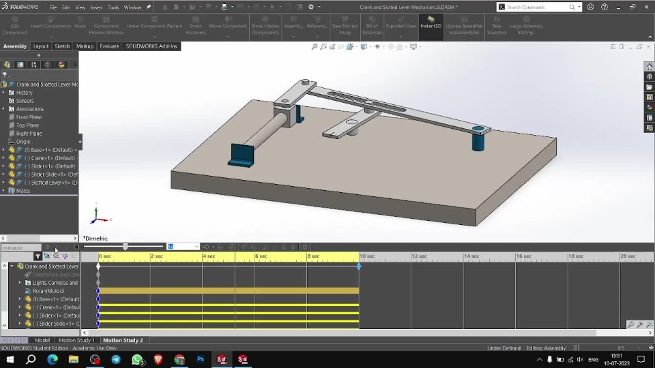
Task: Click the motion study filter funnel icon
Action: point(38,256)
